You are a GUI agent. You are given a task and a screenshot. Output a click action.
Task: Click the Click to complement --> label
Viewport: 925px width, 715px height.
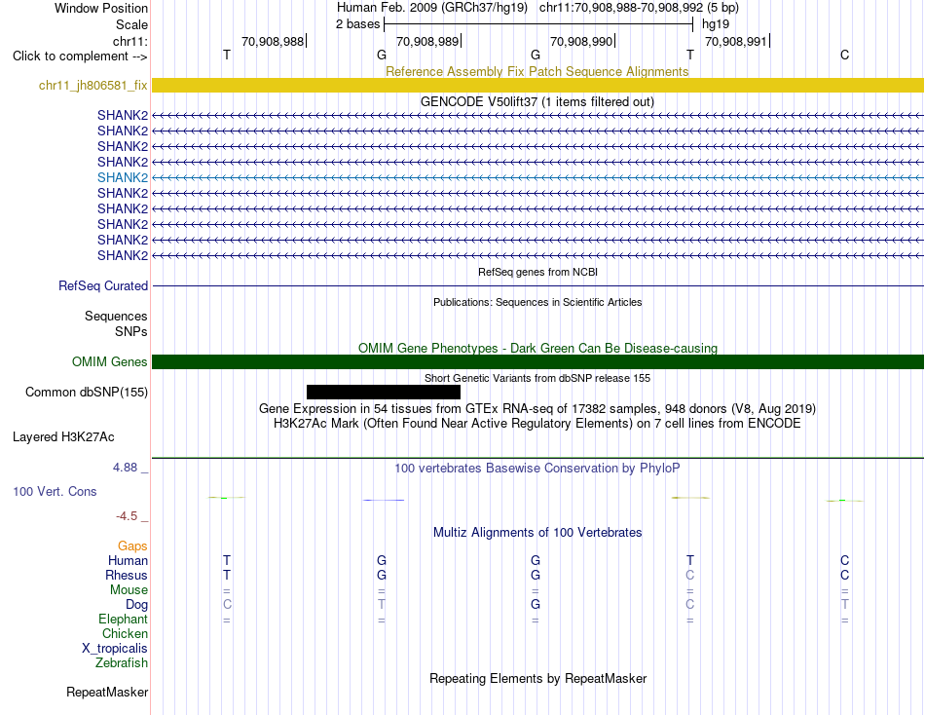80,56
